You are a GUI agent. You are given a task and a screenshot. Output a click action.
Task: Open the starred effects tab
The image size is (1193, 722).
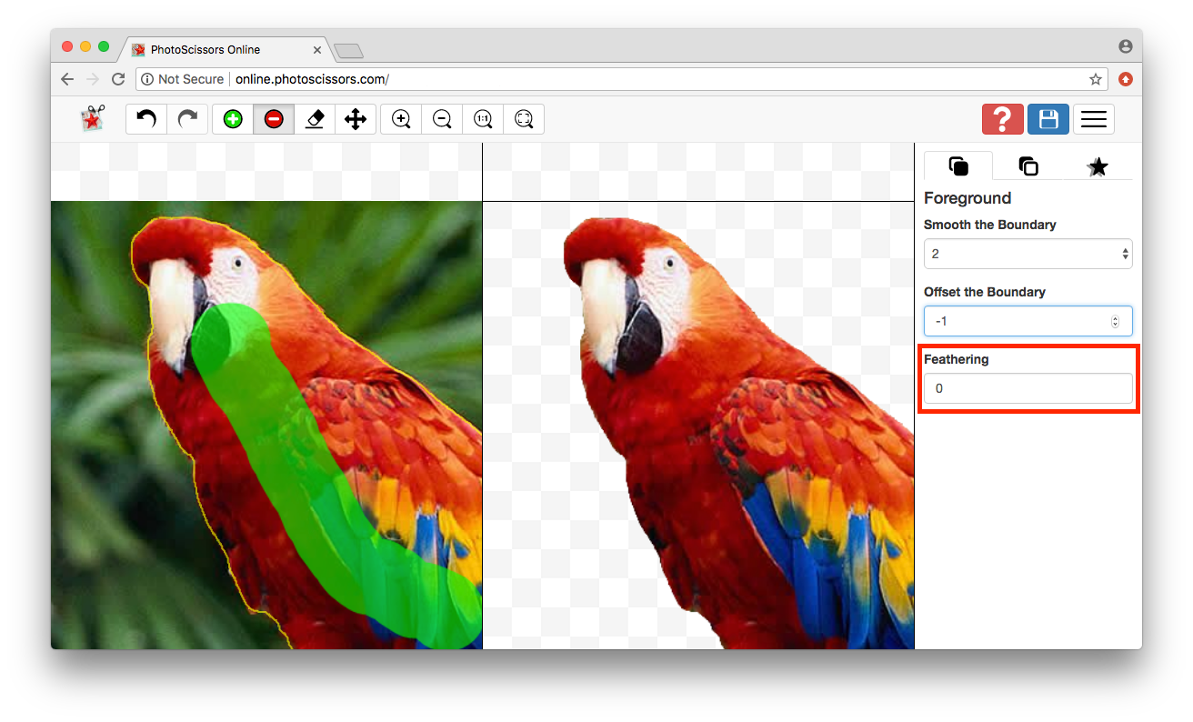click(x=1098, y=166)
